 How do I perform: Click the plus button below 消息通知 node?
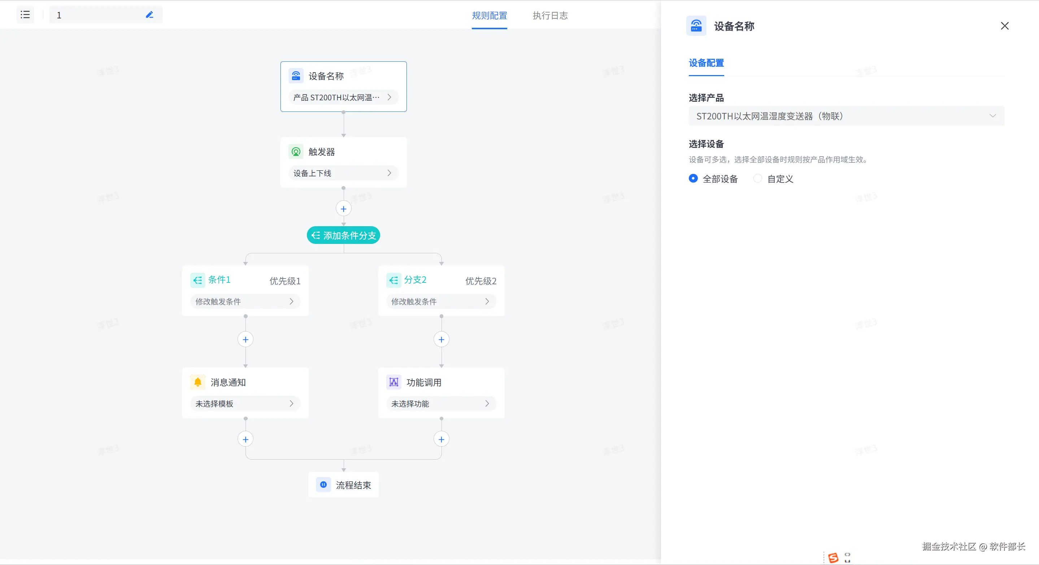pyautogui.click(x=245, y=439)
